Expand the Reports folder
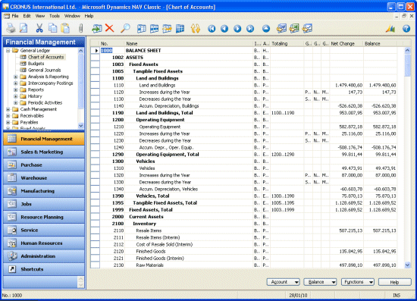Image resolution: width=417 pixels, height=301 pixels. [x=16, y=89]
